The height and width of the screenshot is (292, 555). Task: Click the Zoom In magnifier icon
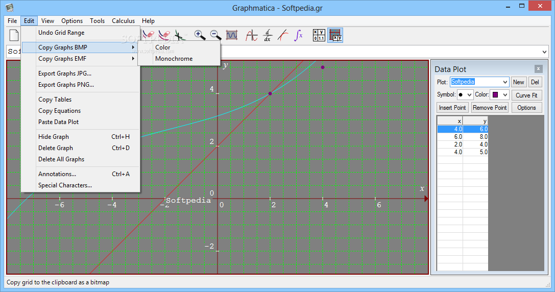pos(200,35)
